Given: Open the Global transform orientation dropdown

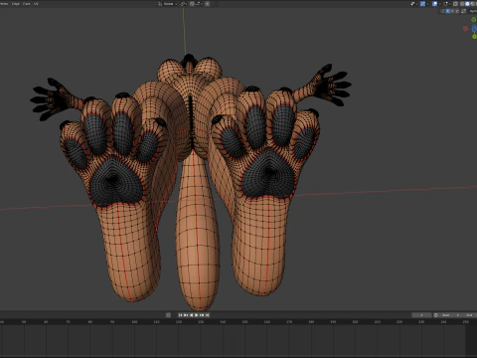Looking at the screenshot, I should 168,4.
